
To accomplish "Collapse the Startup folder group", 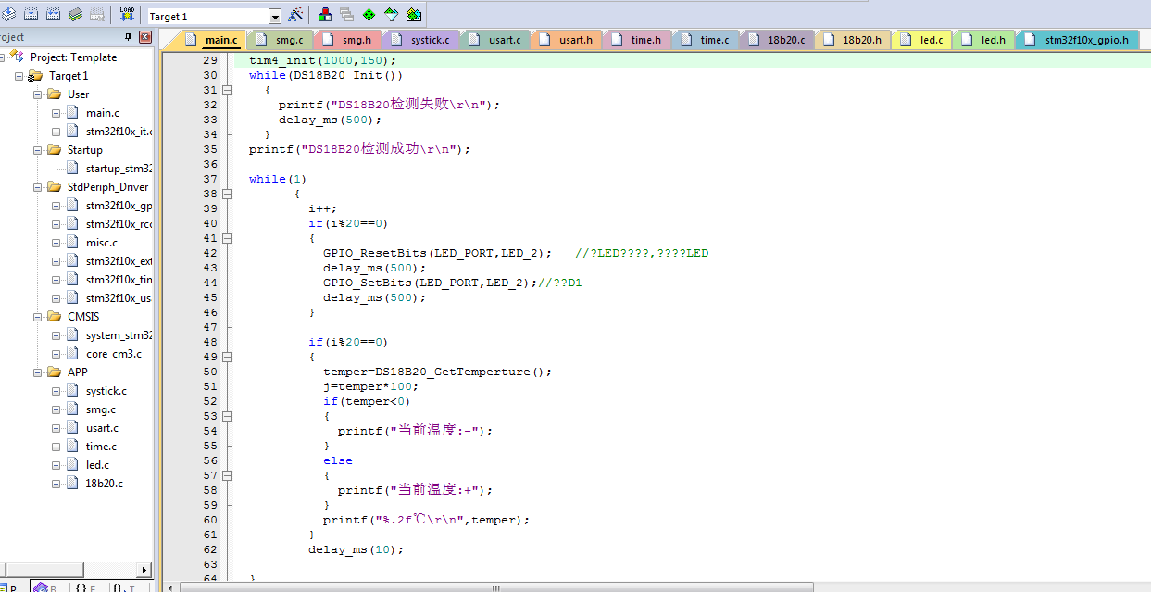I will [38, 150].
